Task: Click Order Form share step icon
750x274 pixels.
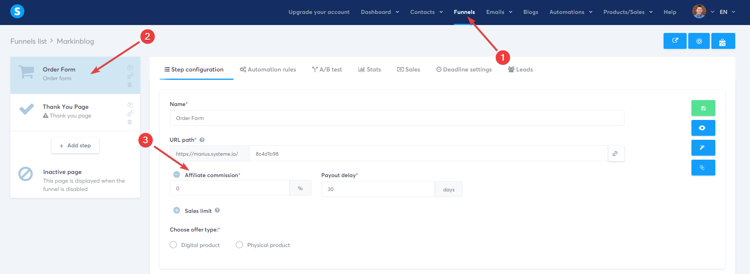Action: tap(130, 76)
